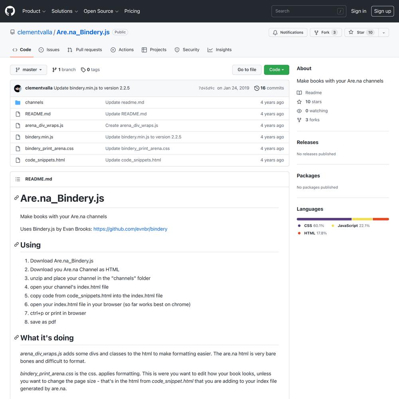Click the anchor link icon beside What it's doing
Viewport: 399px width, 399px height.
tap(16, 338)
